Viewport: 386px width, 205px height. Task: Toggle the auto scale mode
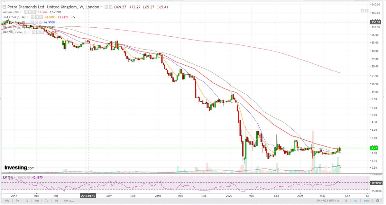click(366, 200)
